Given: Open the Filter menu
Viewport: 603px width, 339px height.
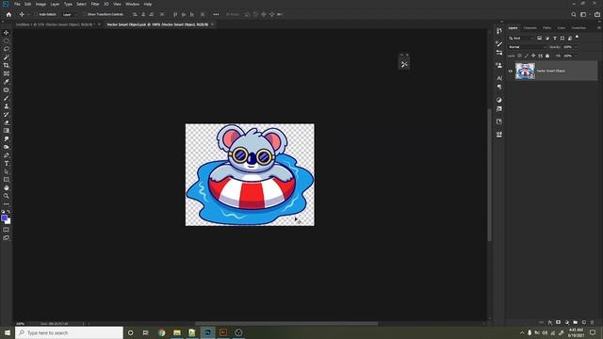Looking at the screenshot, I should coord(95,4).
